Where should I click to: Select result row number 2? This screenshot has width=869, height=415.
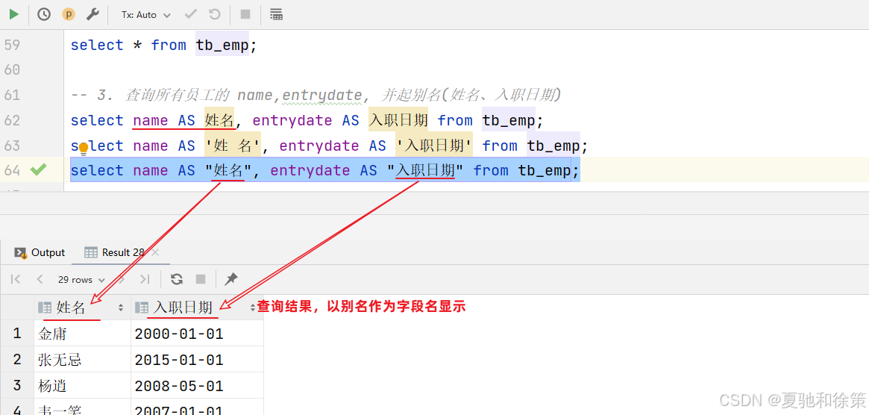[16, 360]
